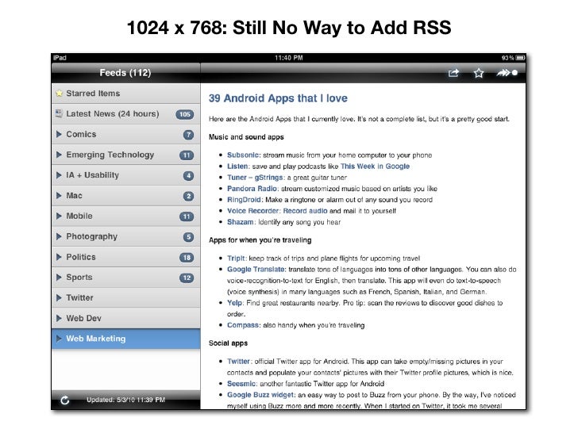This screenshot has height=433, width=578.
Task: Follow the Google Translate link
Action: click(x=256, y=270)
